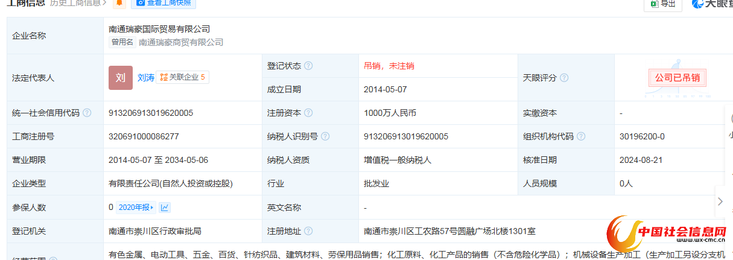The image size is (733, 260).
Task: Click the Excel icon on export button
Action: [653, 4]
